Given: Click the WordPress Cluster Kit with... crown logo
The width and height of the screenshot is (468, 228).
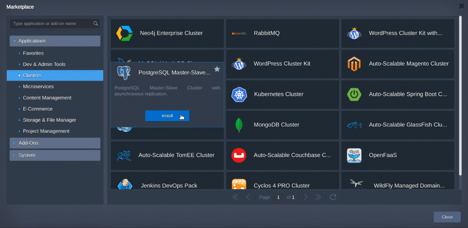Looking at the screenshot, I should point(354,33).
